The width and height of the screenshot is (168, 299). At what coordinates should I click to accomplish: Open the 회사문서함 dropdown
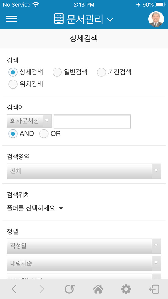point(29,121)
